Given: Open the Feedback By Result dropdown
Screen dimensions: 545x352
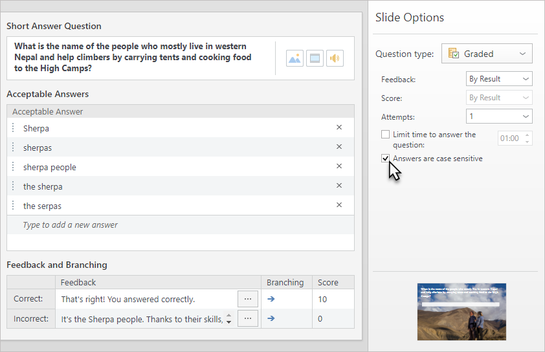Looking at the screenshot, I should pyautogui.click(x=499, y=79).
